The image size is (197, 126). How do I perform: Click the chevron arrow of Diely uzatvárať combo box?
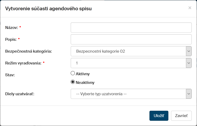(x=189, y=94)
